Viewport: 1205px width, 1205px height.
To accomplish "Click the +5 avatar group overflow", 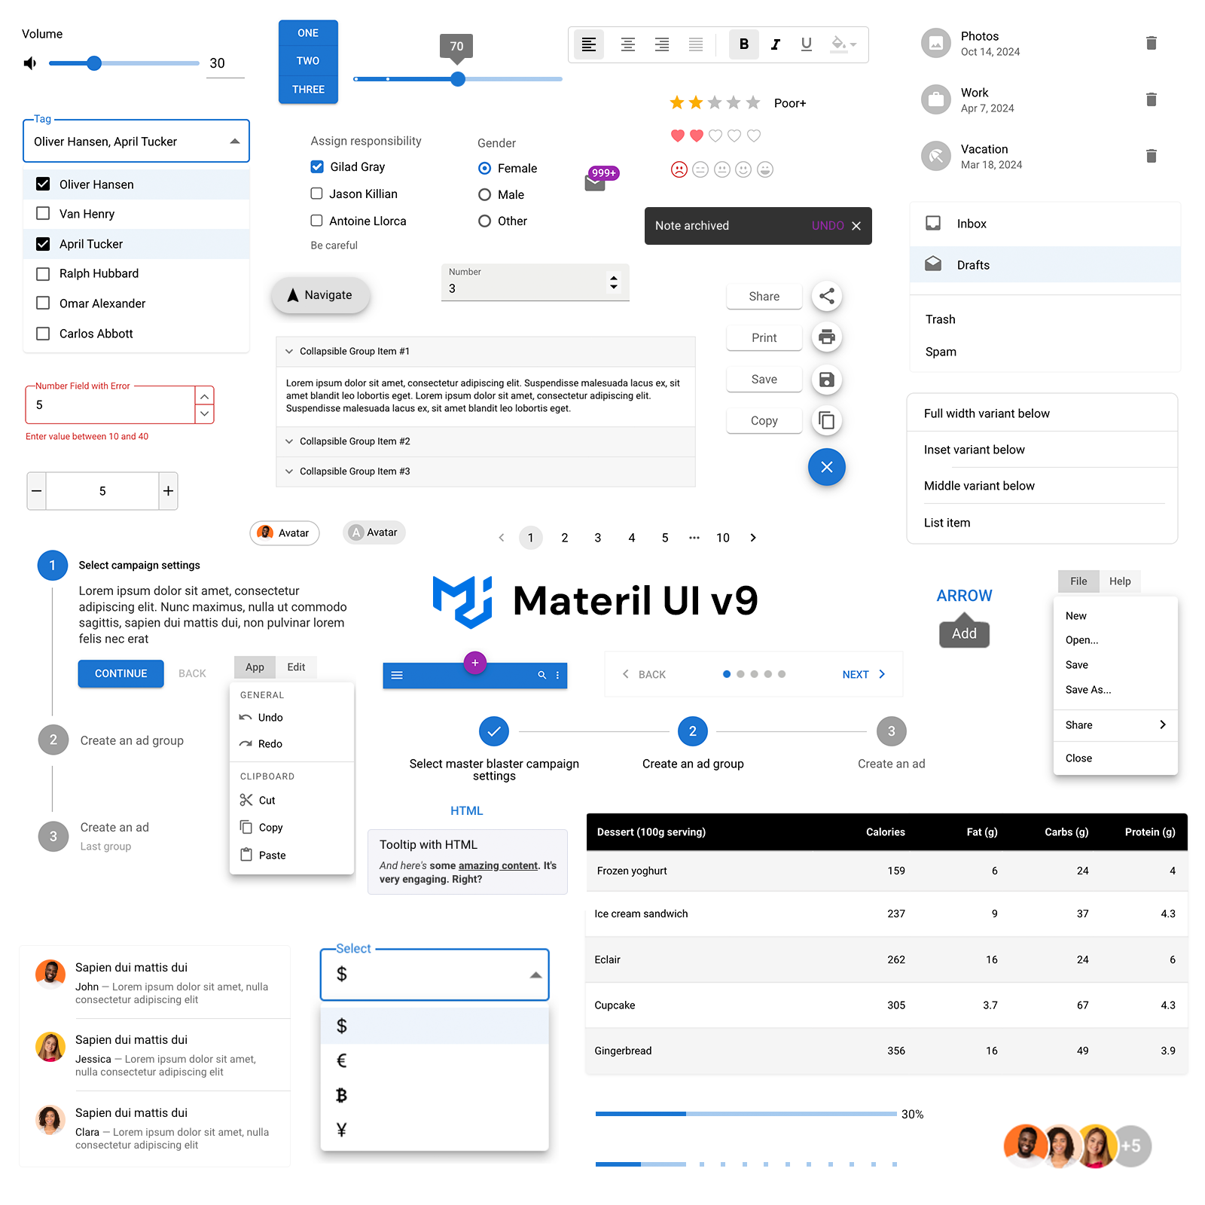I will click(x=1131, y=1146).
